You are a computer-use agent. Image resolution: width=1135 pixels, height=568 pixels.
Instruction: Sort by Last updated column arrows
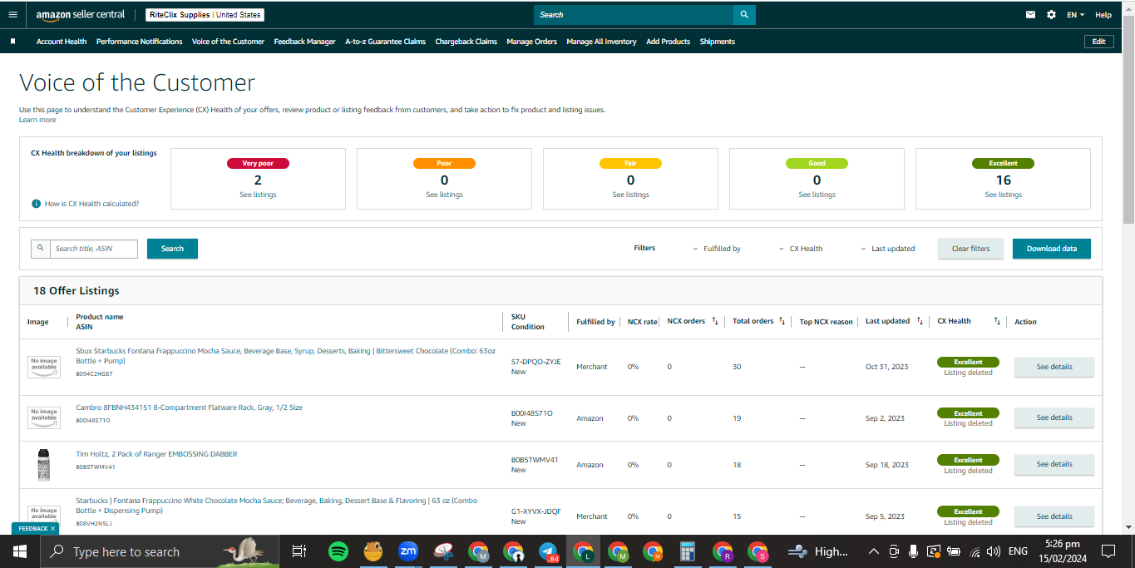[920, 321]
